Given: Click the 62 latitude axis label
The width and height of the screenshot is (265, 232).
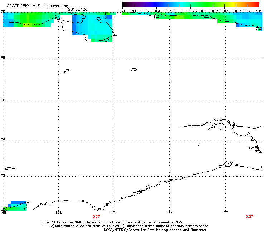Looking at the screenshot, I should pos(3,175).
